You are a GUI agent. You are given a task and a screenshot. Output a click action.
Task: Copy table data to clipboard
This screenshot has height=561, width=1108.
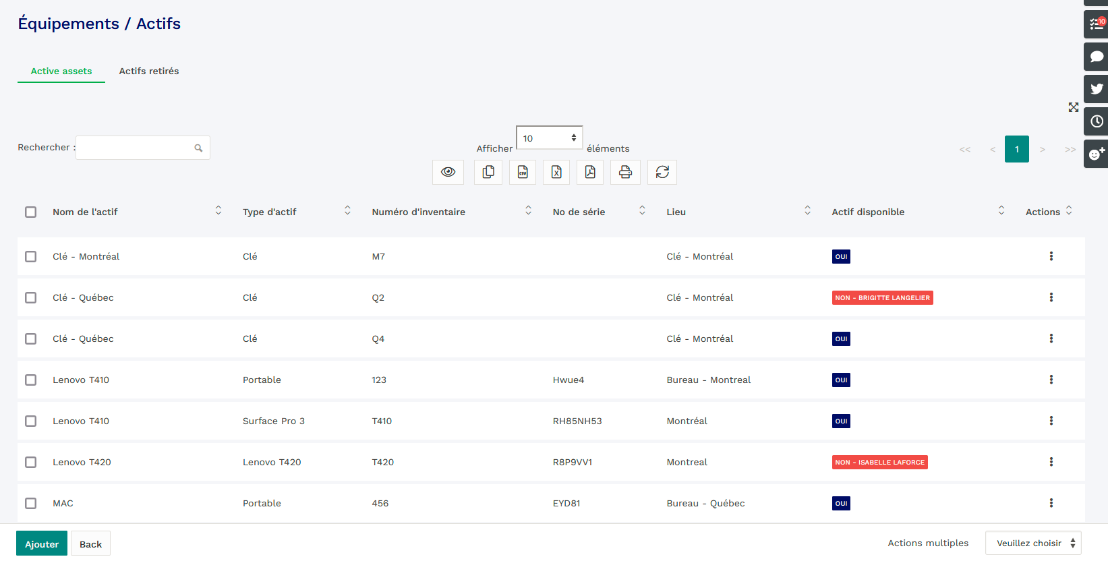(488, 173)
